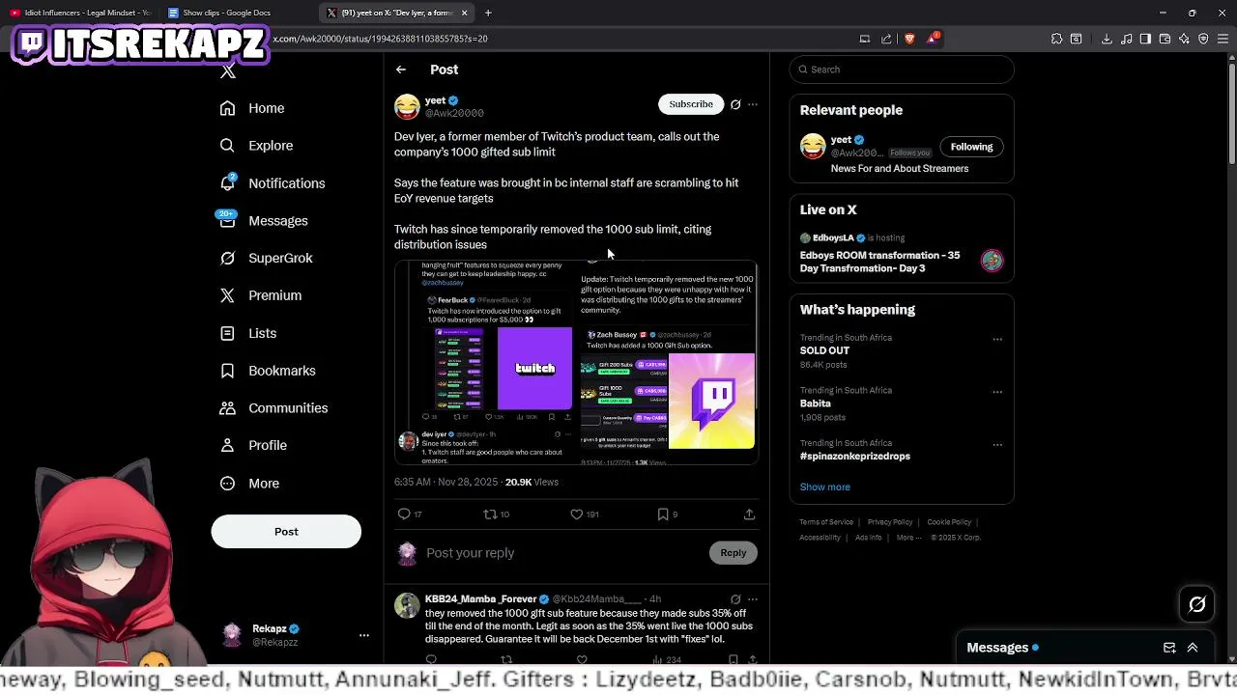
Task: Open SOLD OUT trending topic
Action: click(824, 351)
